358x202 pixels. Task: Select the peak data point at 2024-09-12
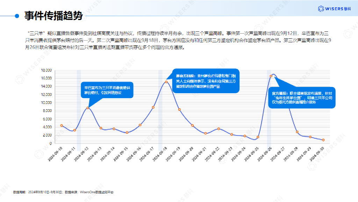pyautogui.click(x=88, y=108)
